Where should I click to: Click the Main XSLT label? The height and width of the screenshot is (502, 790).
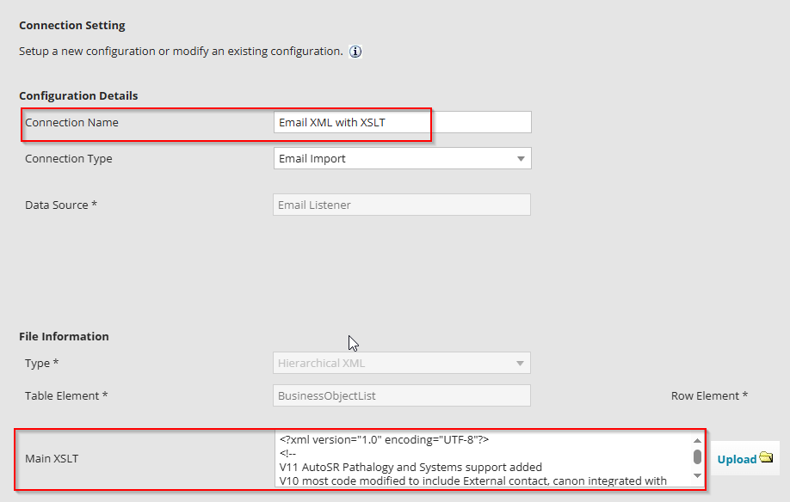(52, 458)
